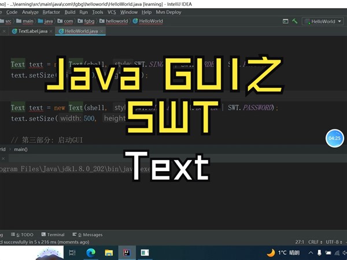This screenshot has width=347, height=260.
Task: Click the window layout icon beside hammer
Action: (286, 21)
